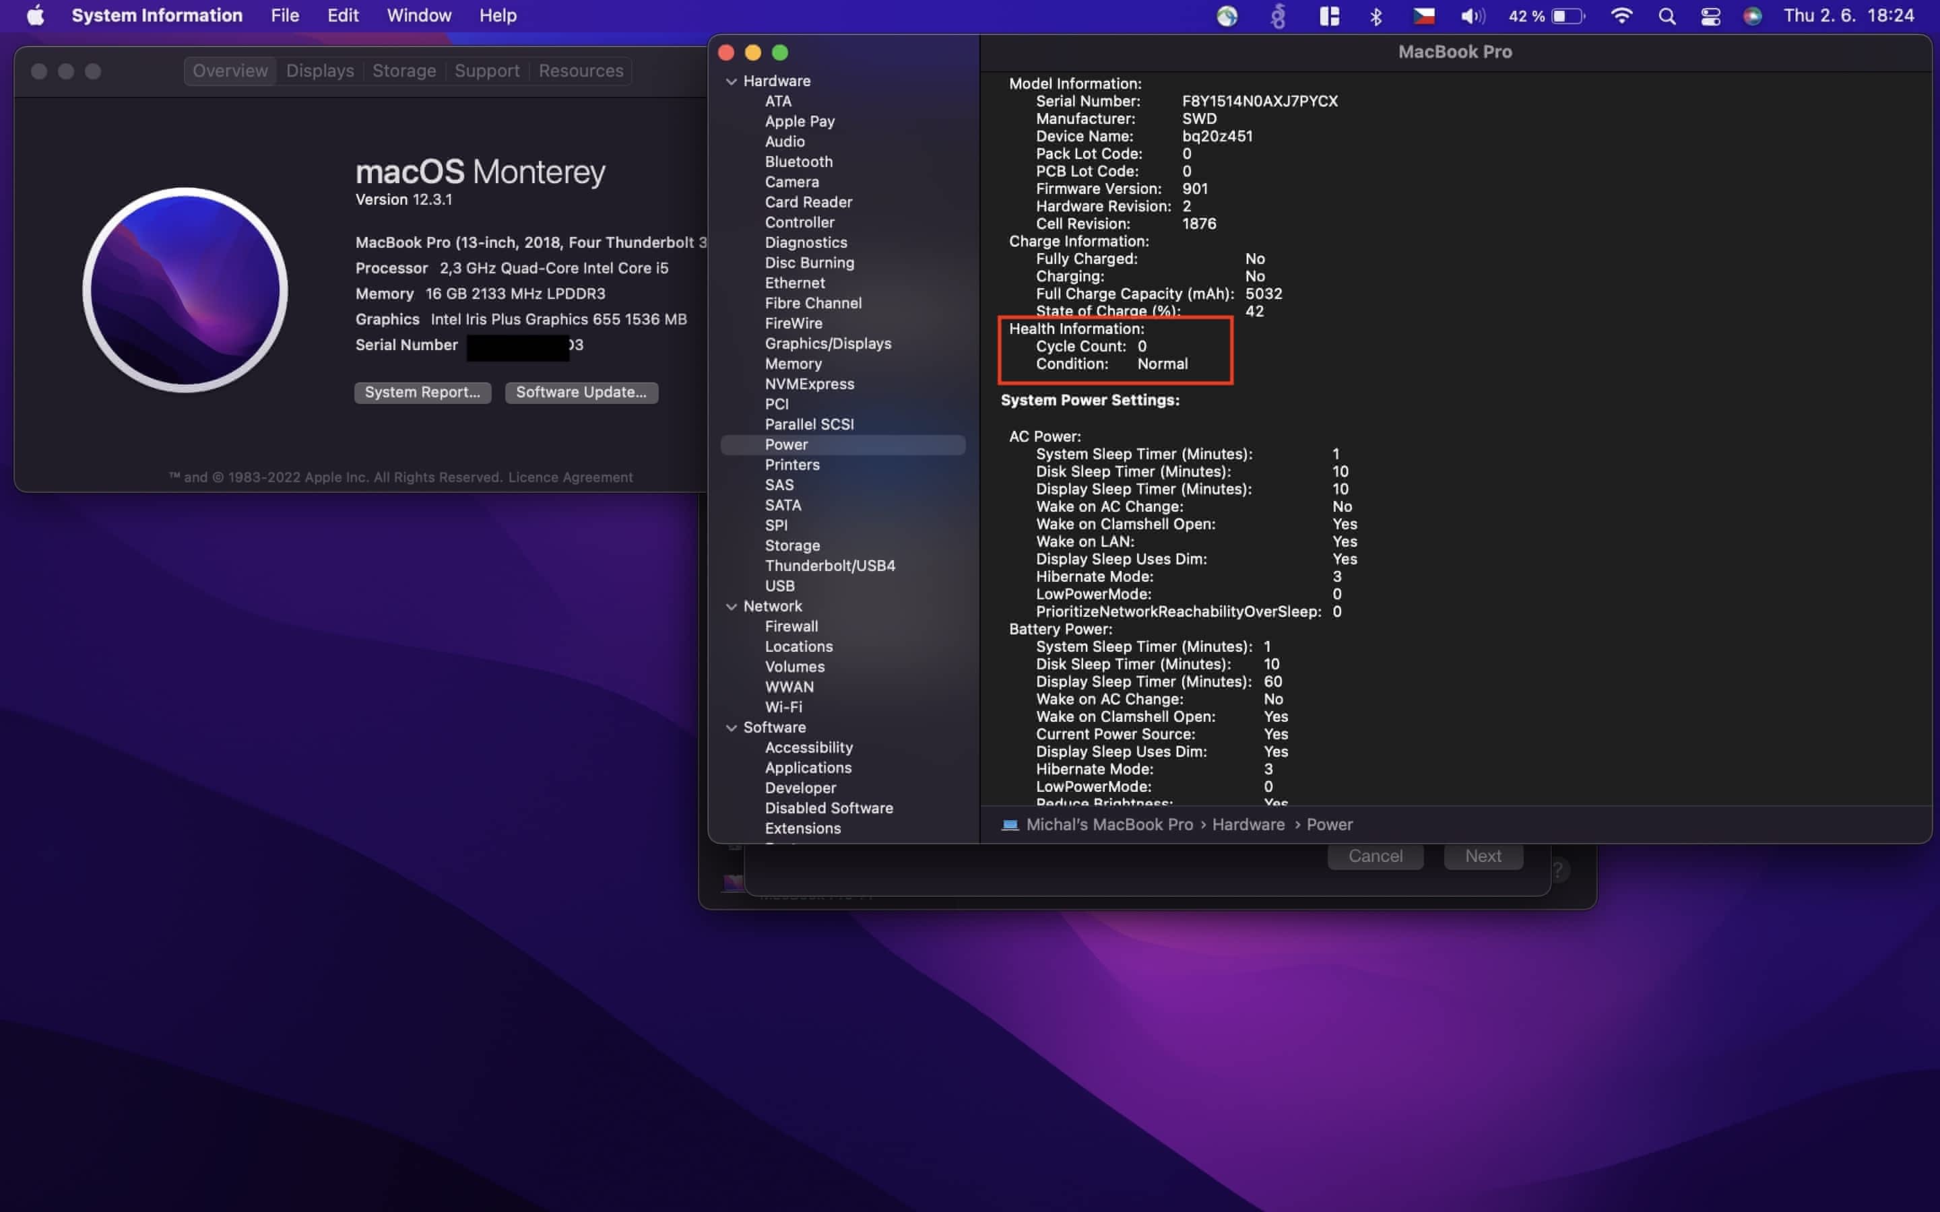This screenshot has height=1212, width=1940.
Task: Select Thunderbolt/USB4 in the sidebar
Action: pyautogui.click(x=830, y=566)
